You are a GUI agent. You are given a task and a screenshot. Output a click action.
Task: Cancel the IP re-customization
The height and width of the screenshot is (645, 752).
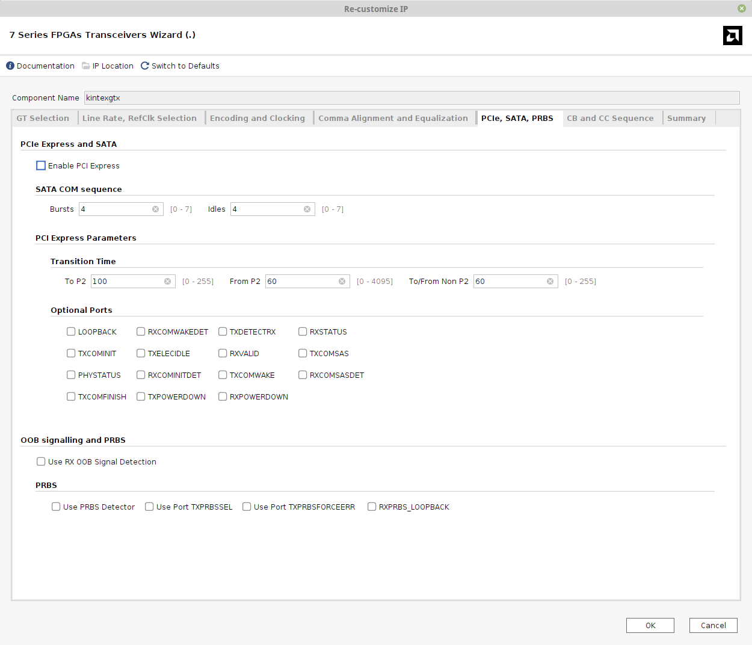(713, 625)
